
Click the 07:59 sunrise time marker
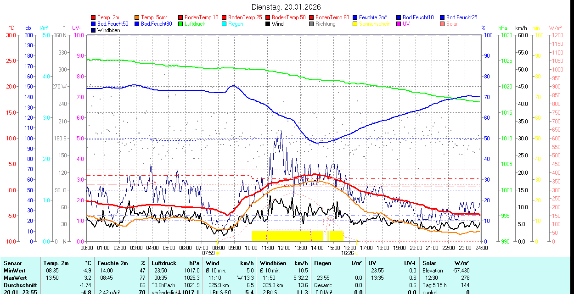pos(209,253)
